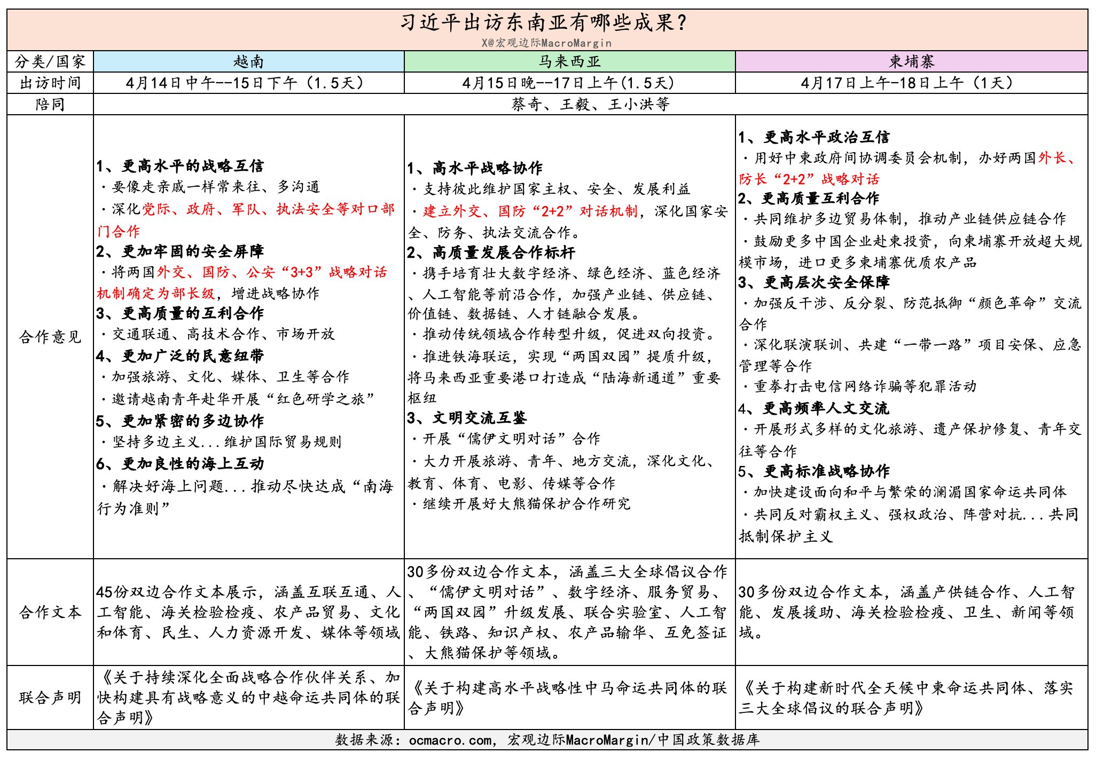1096x761 pixels.
Task: Click the 蔡奇、王毅、王小洪等 cell
Action: coord(590,105)
